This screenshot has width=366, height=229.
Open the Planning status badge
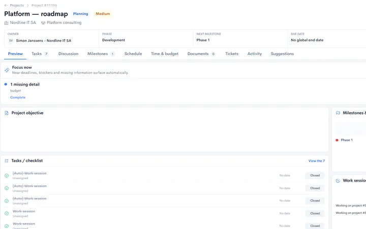click(80, 14)
